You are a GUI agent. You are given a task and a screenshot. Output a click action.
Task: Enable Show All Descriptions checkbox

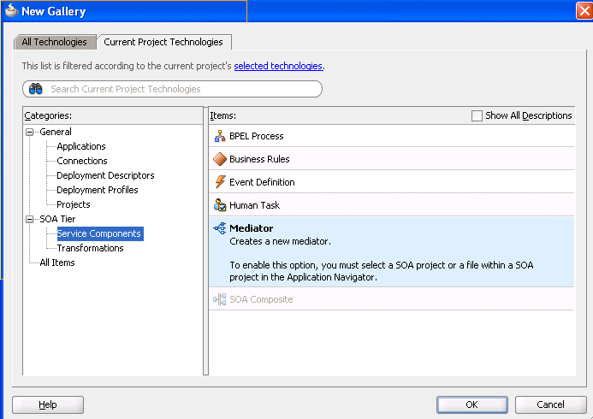[477, 115]
